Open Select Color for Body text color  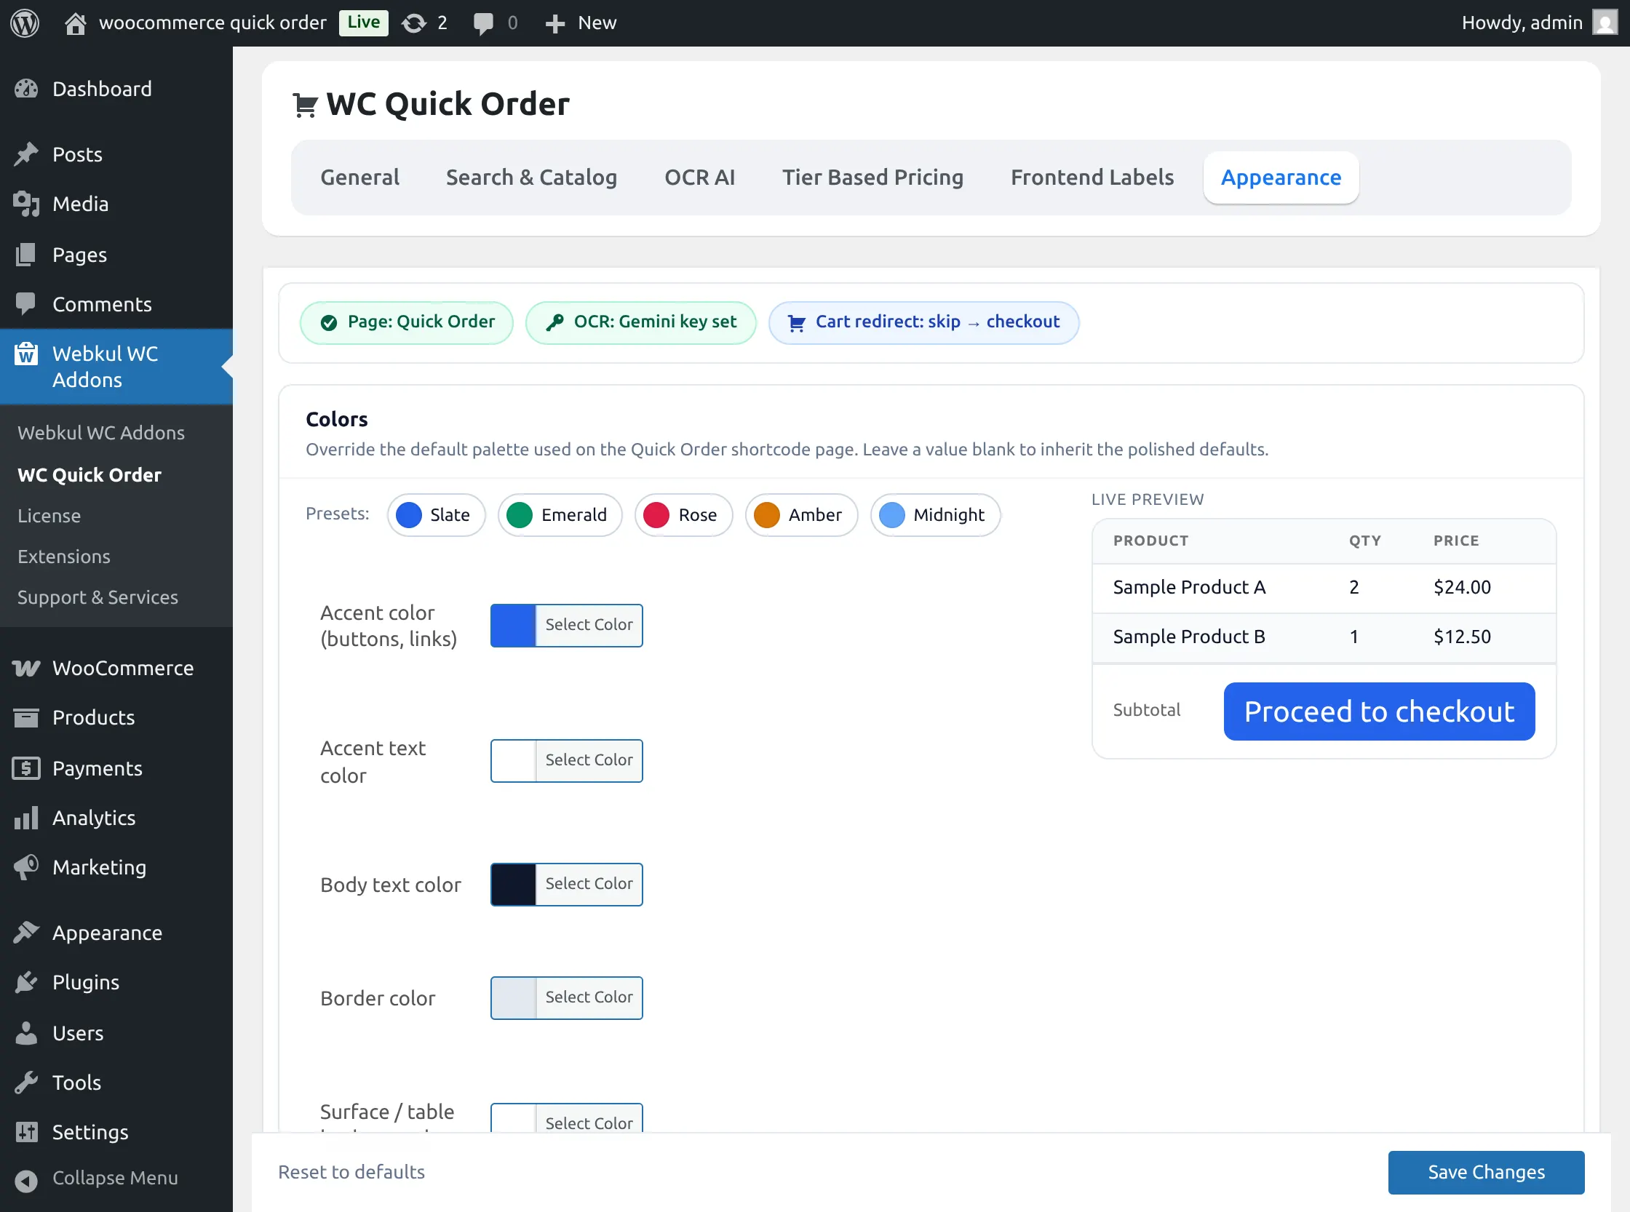[589, 884]
